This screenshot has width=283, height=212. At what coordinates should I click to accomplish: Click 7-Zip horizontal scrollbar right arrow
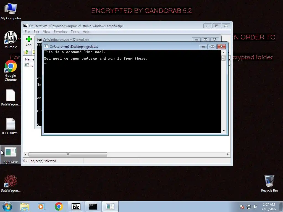point(228,154)
